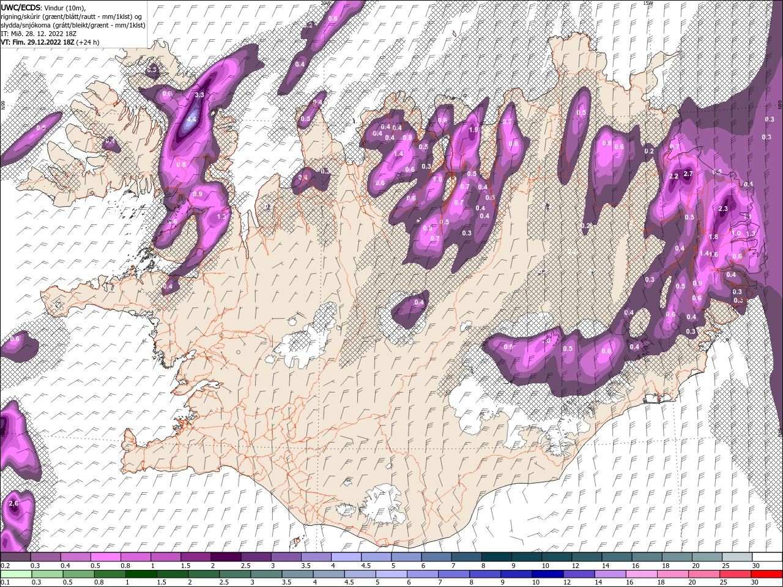Click the 20W longitude label

(x=325, y=3)
